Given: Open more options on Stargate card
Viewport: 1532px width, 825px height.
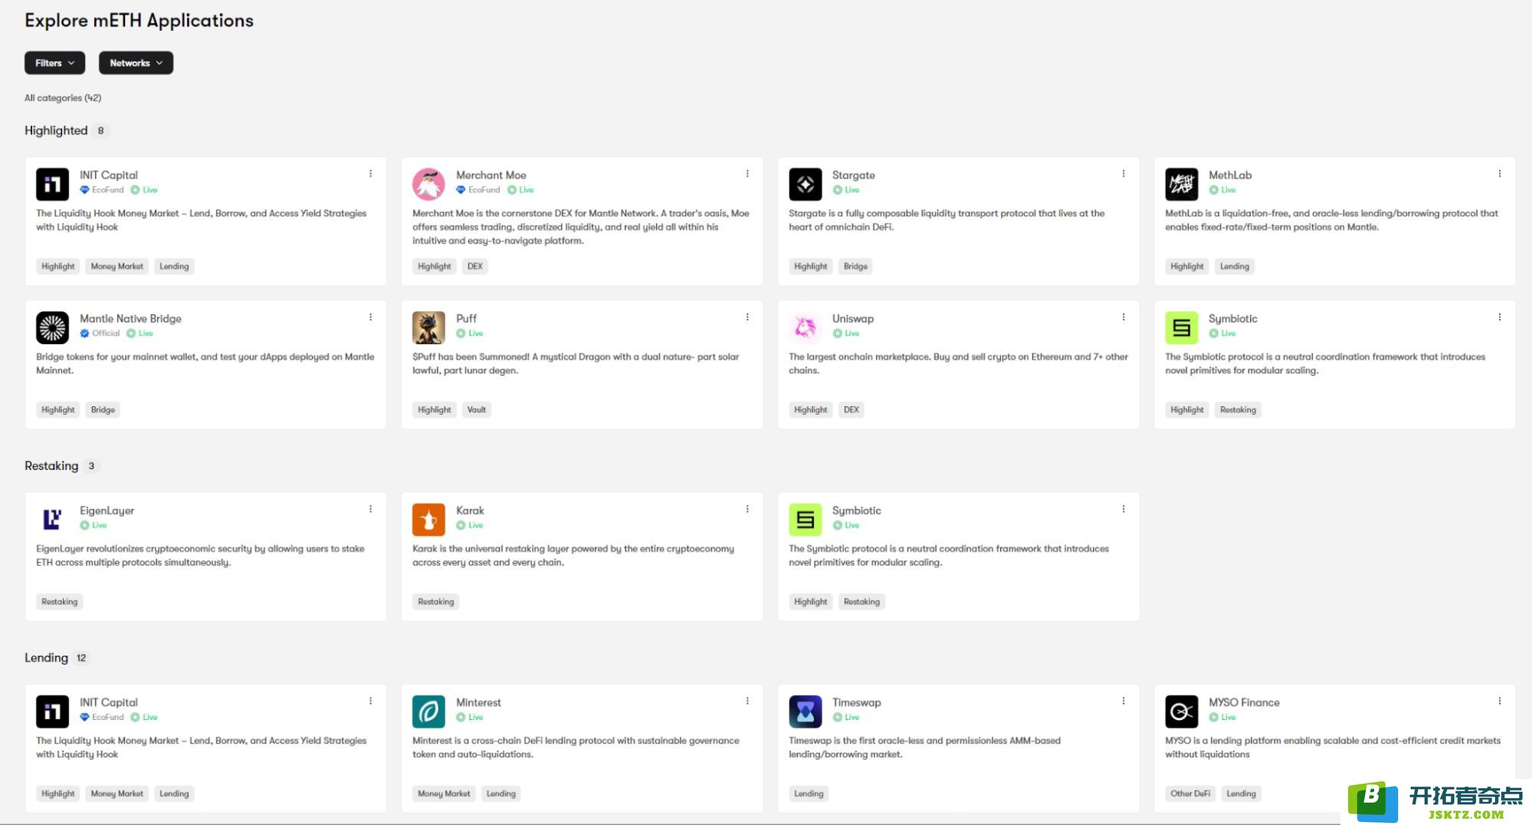Looking at the screenshot, I should click(x=1124, y=174).
